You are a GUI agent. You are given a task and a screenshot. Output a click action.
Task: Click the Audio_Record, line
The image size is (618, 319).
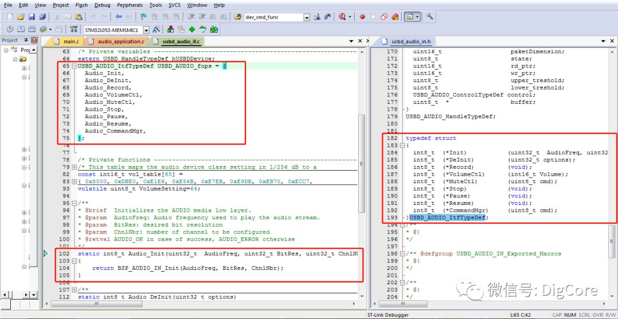point(108,88)
